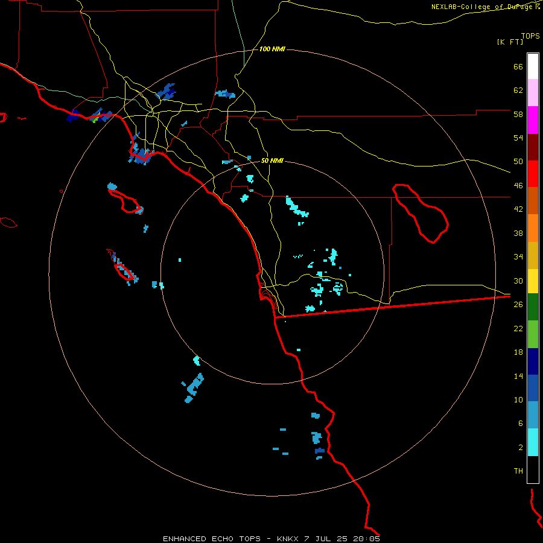This screenshot has height=543, width=543.
Task: Select the bright yellow legend swatch
Action: coord(533,281)
